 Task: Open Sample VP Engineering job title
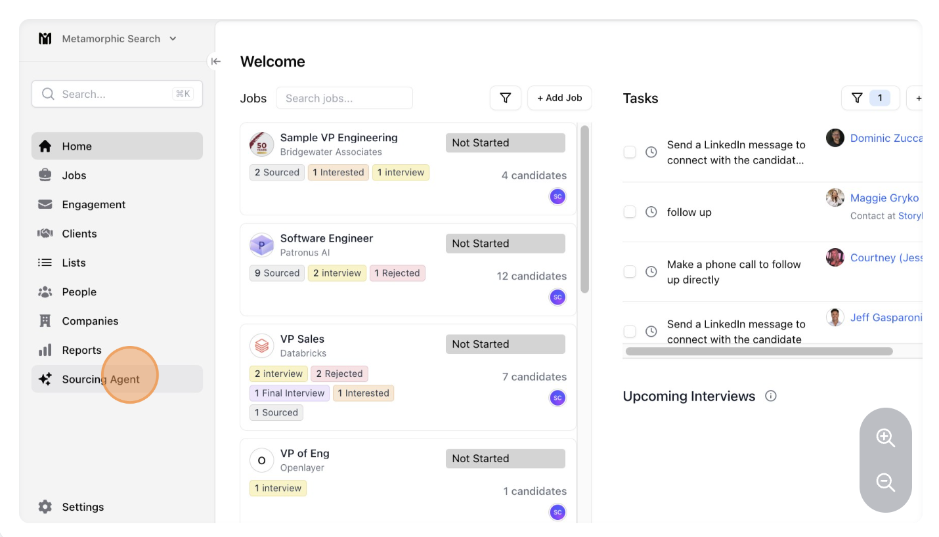[x=339, y=137]
